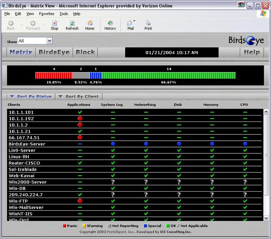Click the BirdsEye Help button

click(251, 52)
